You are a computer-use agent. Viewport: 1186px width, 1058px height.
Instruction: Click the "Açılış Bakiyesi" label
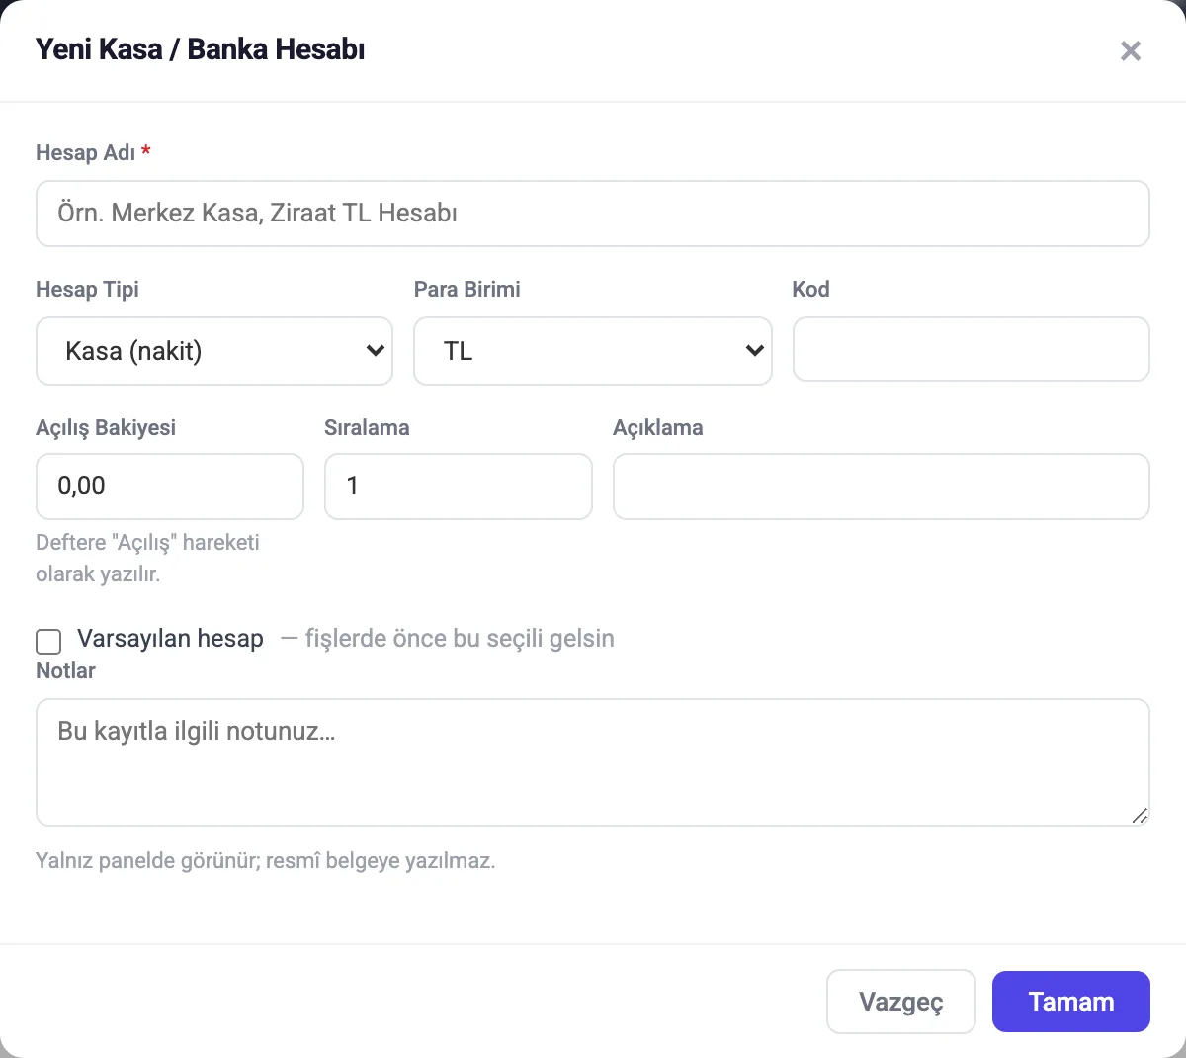tap(106, 428)
